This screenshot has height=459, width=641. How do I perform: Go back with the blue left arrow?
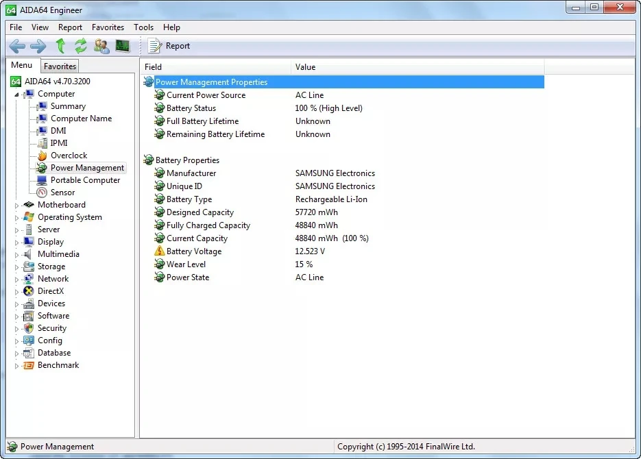tap(17, 46)
